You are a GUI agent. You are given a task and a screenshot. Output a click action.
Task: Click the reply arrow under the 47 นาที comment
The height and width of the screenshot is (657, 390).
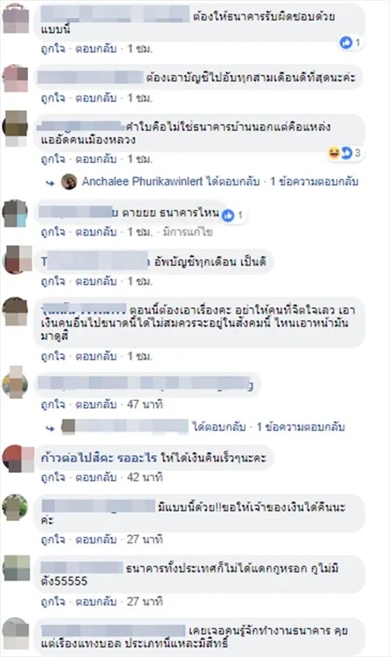coord(50,428)
